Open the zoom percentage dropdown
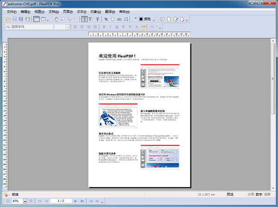The width and height of the screenshot is (278, 207). (x=24, y=201)
